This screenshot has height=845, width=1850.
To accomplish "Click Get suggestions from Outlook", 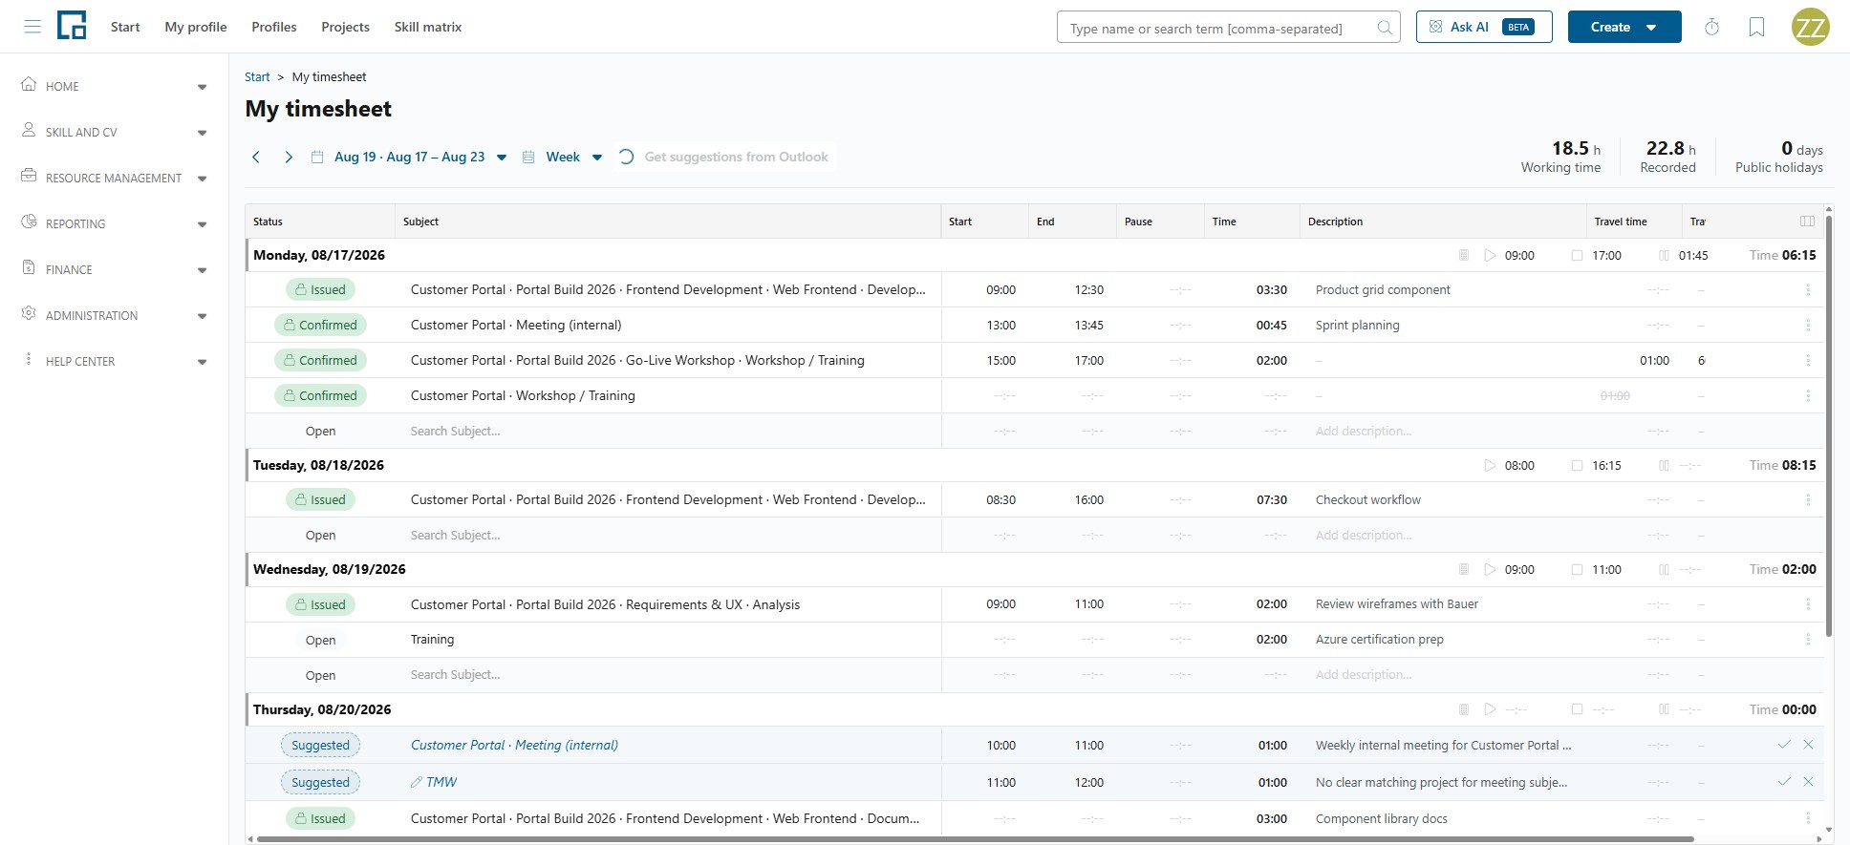I will pos(724,157).
